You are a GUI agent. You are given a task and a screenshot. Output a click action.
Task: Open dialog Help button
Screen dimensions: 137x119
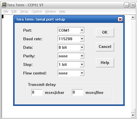[x=105, y=63]
